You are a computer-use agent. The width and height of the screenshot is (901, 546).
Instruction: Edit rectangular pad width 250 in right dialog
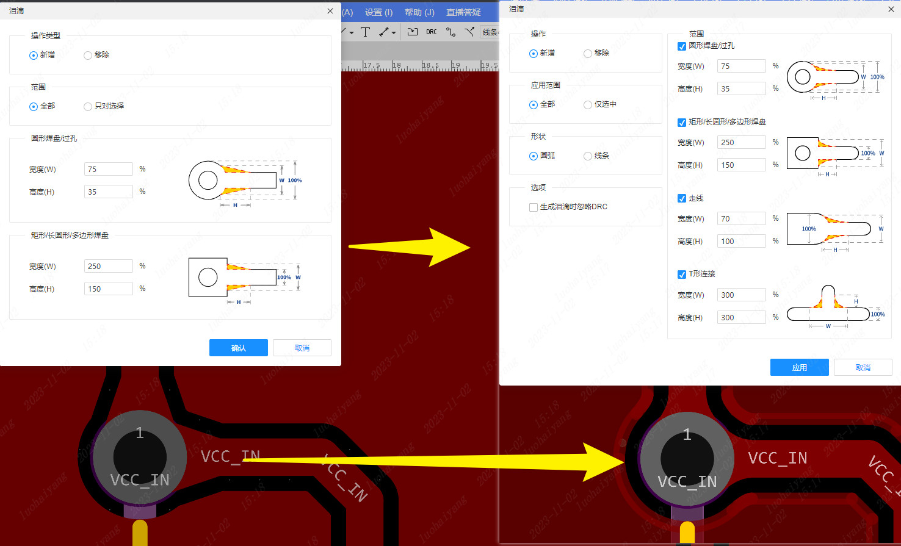click(x=742, y=142)
